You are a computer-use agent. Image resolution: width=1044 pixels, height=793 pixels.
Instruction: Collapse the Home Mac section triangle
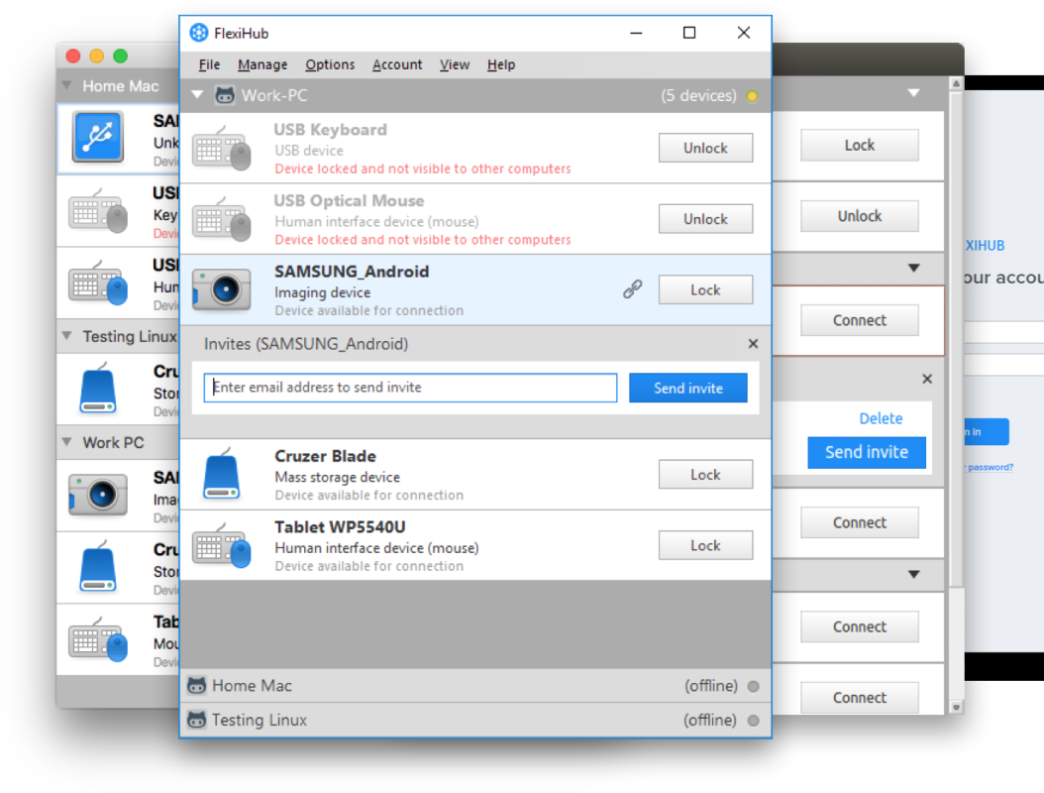click(67, 86)
